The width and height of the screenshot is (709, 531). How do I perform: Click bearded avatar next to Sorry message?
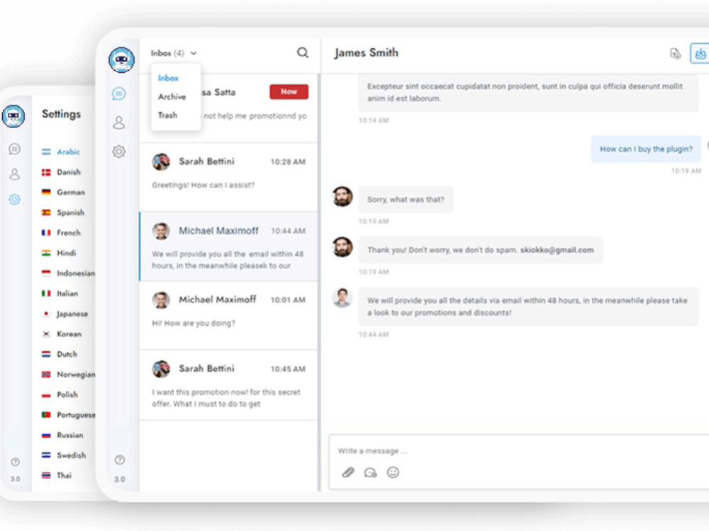(342, 196)
